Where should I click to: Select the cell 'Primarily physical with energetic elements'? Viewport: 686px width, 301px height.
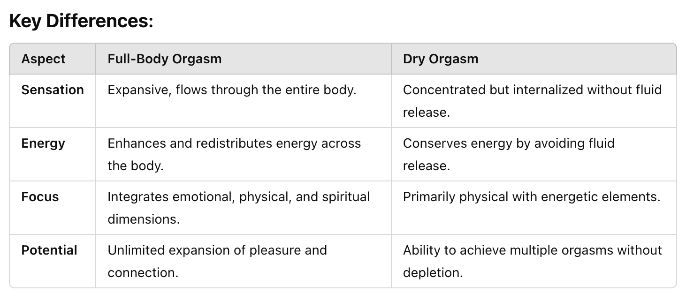[534, 208]
